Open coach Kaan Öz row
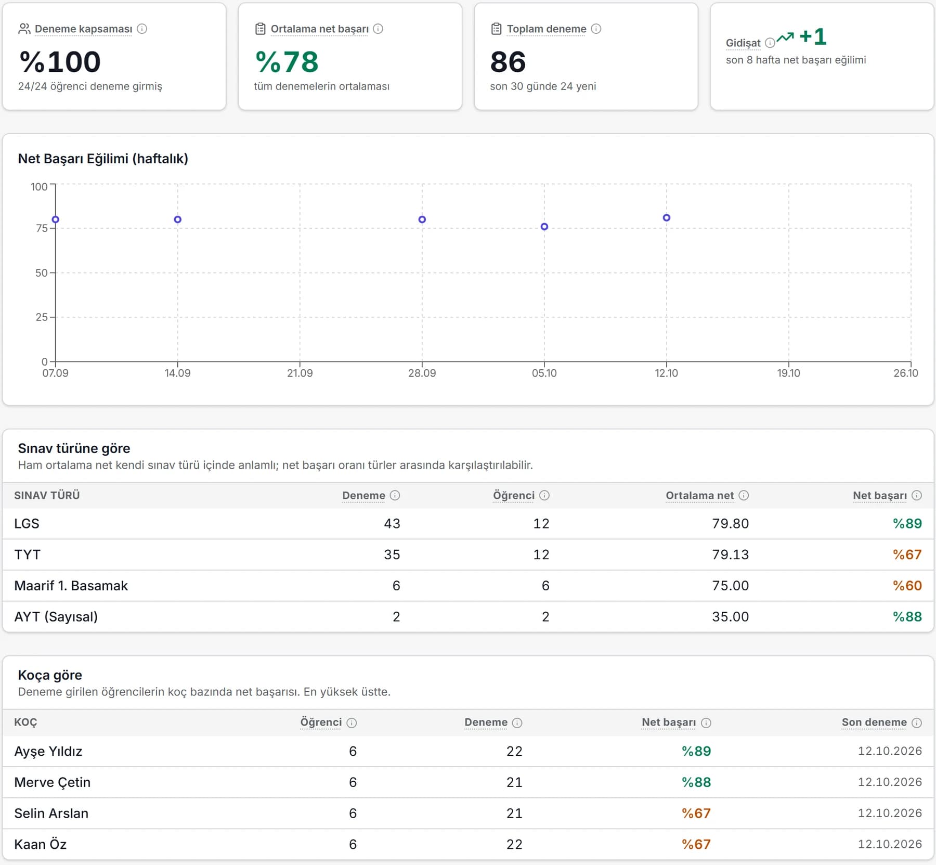Image resolution: width=936 pixels, height=865 pixels. point(468,844)
